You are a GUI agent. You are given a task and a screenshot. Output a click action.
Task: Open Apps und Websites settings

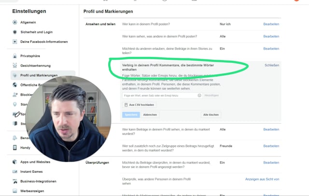[35, 162]
